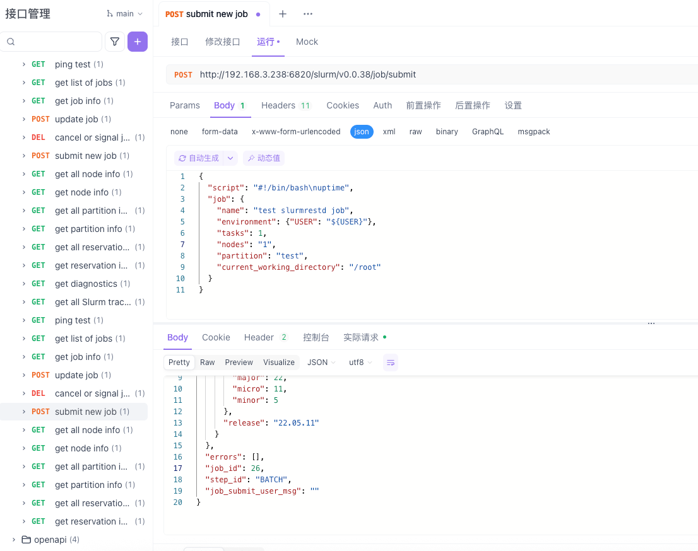Open the 前置操作 tab
Viewport: 698px width, 551px height.
click(x=423, y=105)
